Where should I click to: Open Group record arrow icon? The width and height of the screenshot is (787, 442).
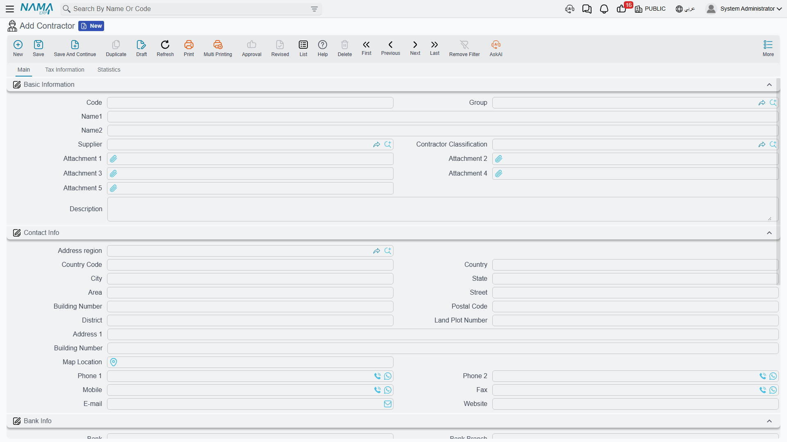[x=762, y=103]
